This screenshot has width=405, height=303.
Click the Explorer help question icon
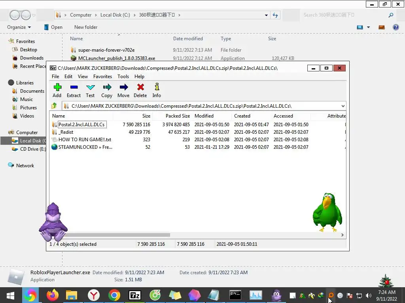[396, 27]
